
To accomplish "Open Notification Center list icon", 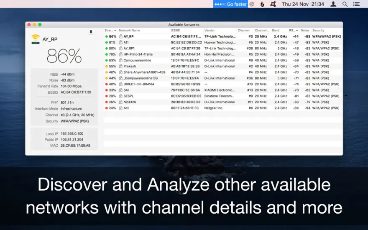I will [x=356, y=4].
